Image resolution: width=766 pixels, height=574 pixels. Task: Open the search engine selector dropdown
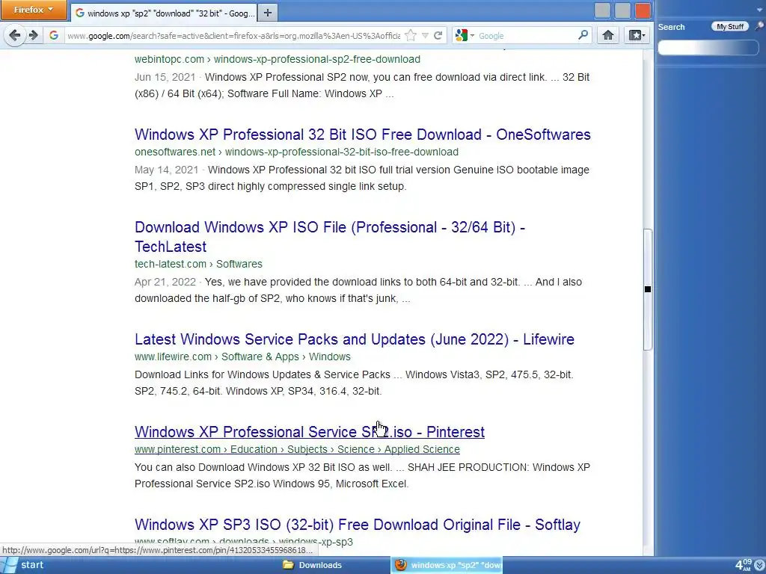[465, 36]
